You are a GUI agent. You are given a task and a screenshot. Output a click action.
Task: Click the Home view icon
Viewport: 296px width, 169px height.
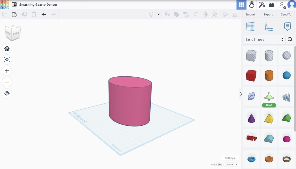[7, 48]
